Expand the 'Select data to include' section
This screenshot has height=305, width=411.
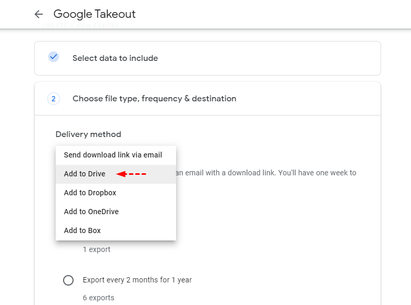coord(115,58)
